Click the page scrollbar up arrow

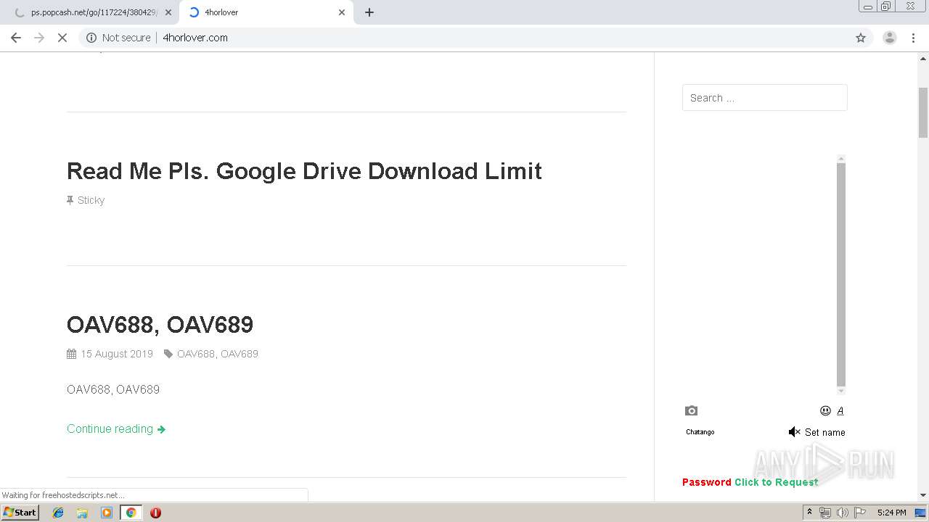tap(923, 57)
